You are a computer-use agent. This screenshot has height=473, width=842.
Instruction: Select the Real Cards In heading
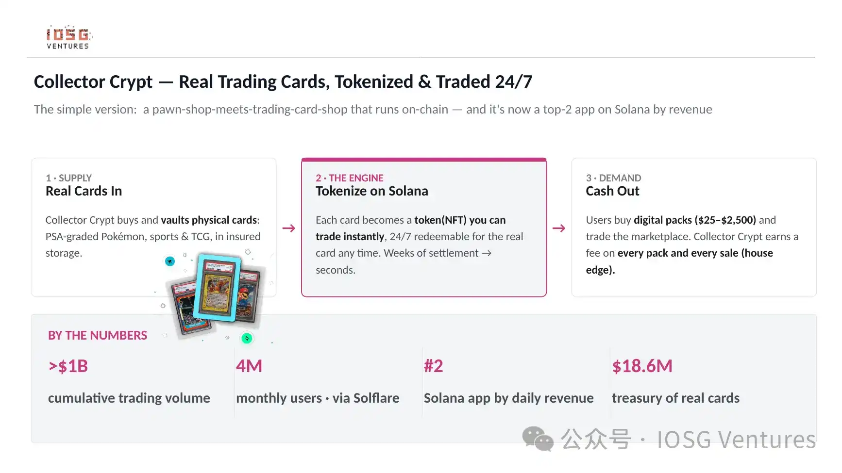pos(84,191)
